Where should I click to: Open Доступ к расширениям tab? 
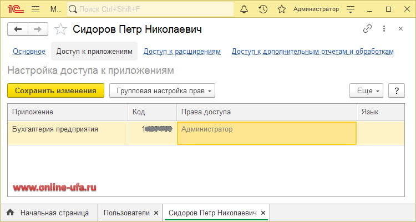pyautogui.click(x=182, y=52)
